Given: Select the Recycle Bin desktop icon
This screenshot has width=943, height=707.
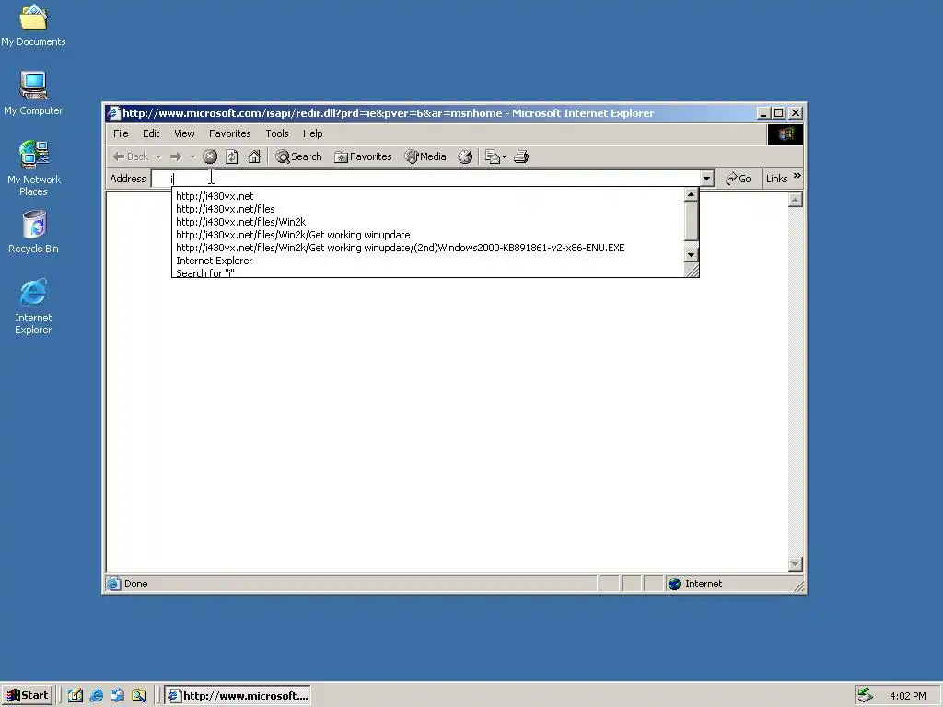Looking at the screenshot, I should (x=34, y=231).
